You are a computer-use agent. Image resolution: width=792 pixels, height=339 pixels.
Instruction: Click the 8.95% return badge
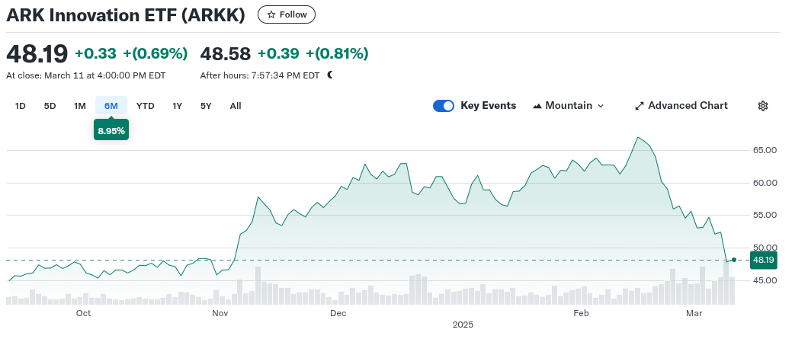click(111, 131)
